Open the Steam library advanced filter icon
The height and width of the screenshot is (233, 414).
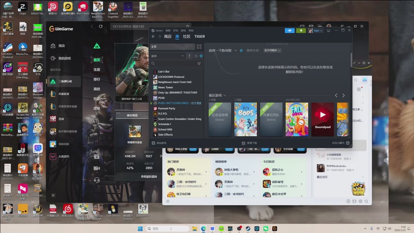pos(199,64)
